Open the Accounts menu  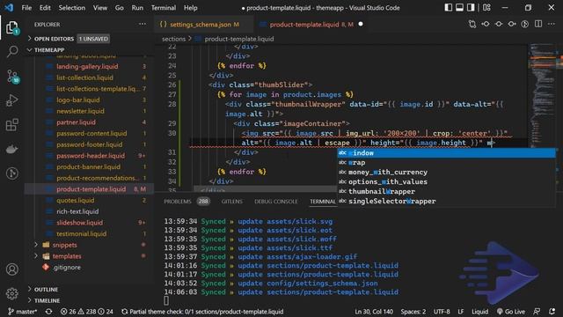click(x=12, y=269)
